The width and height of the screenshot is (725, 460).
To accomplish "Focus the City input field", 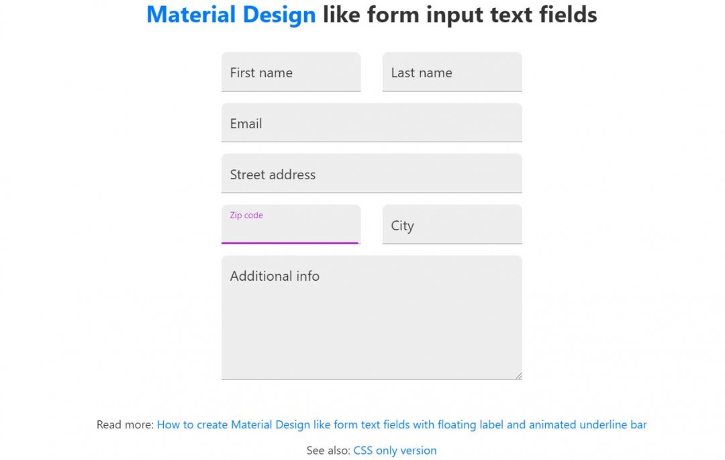I will point(452,224).
